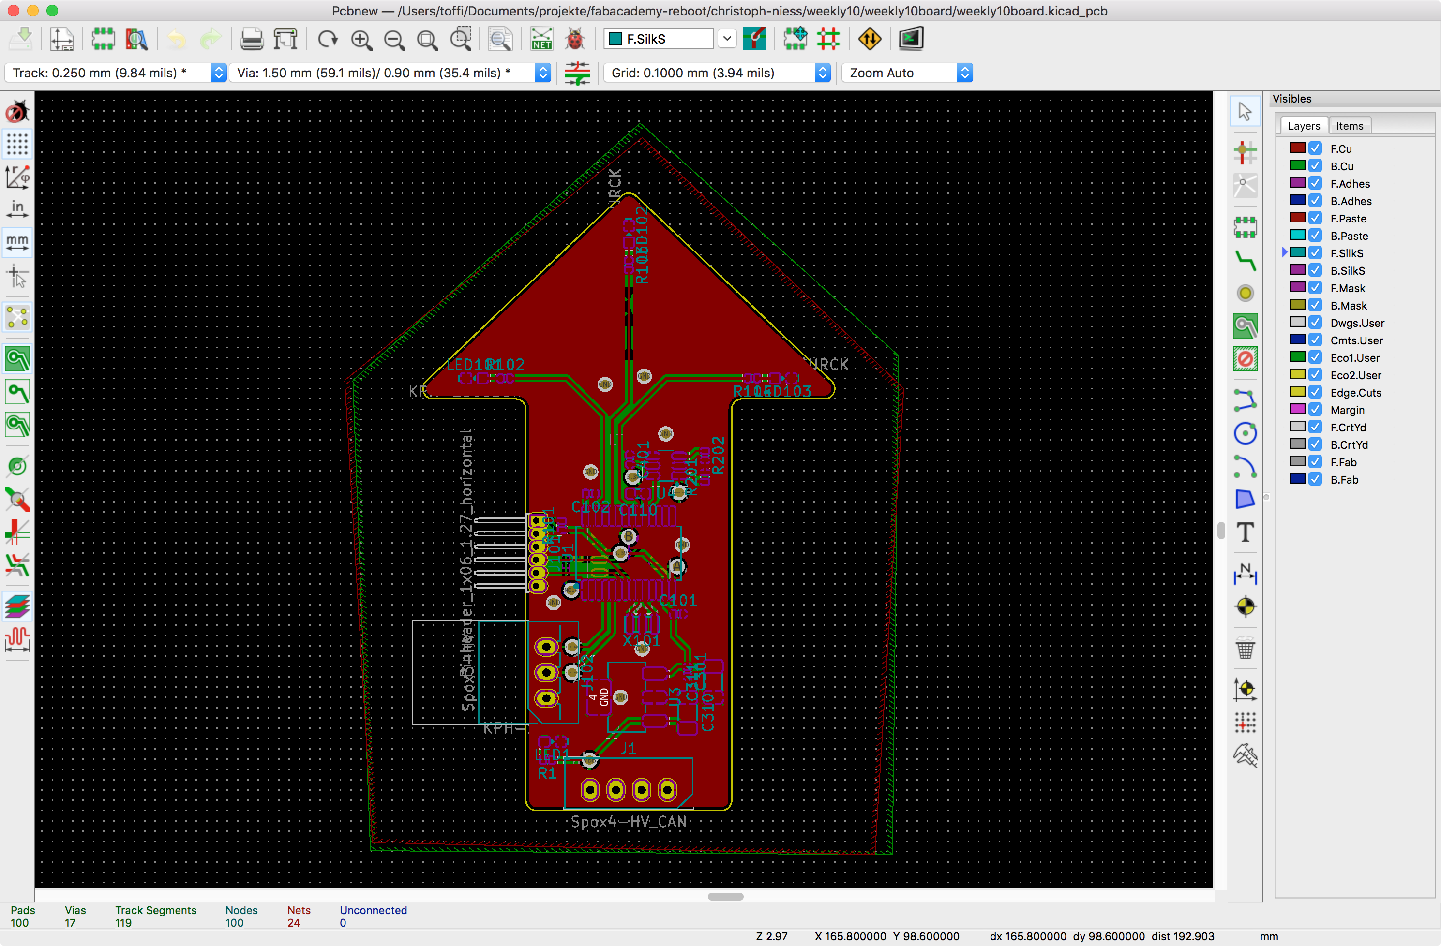The width and height of the screenshot is (1441, 946).
Task: Click the Find text icon
Action: point(500,39)
